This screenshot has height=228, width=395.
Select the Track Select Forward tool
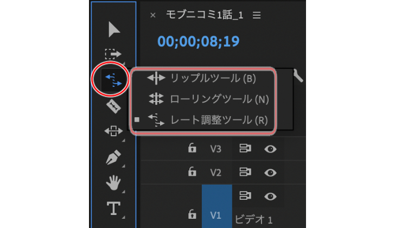click(113, 54)
